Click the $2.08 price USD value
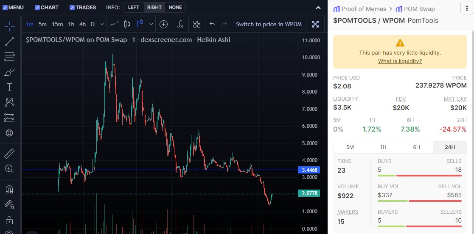474x234 pixels. (342, 86)
